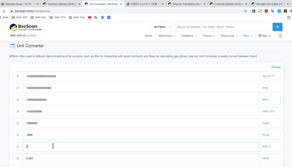Click the 'BNB (1)' unit label
The height and width of the screenshot is (167, 292).
click(x=267, y=147)
